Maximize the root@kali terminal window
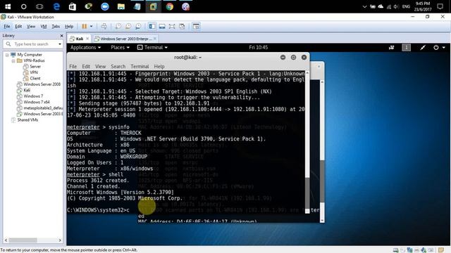Viewport: 451px width, 253px height. coord(293,58)
